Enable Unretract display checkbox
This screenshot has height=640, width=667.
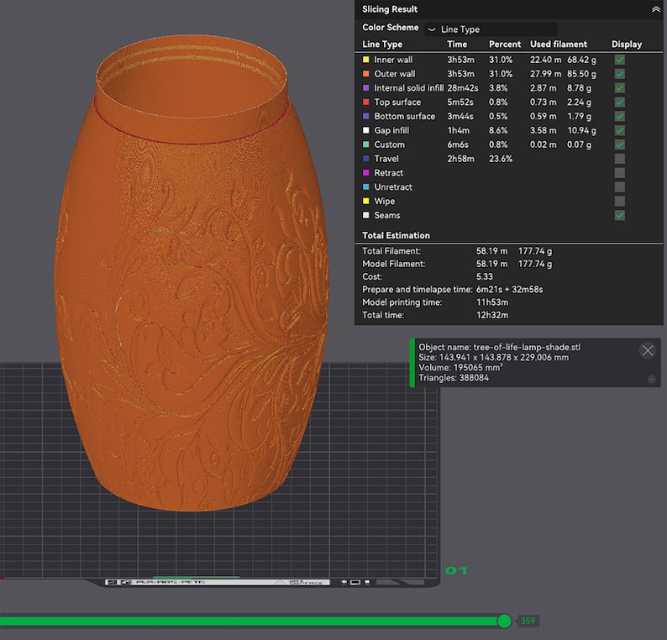tap(620, 186)
